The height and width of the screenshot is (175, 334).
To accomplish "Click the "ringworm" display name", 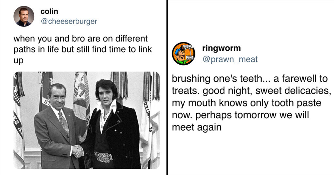I will tap(221, 48).
